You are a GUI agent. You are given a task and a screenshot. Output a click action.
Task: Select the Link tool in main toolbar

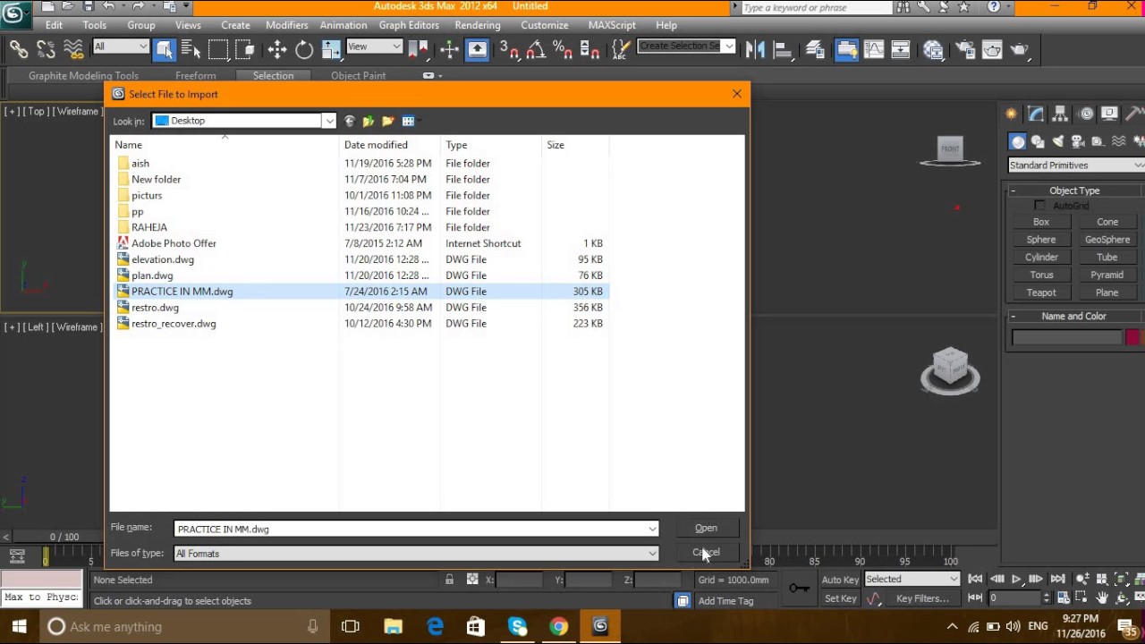pos(19,49)
